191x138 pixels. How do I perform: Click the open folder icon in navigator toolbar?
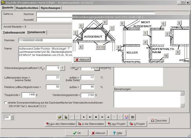(60, 117)
